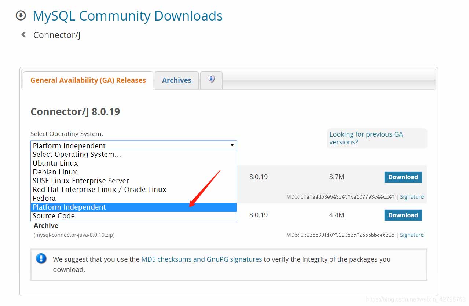Viewport: 469px width, 306px height.
Task: Open MD5 checksums and GnuPG signatures link
Action: pyautogui.click(x=201, y=259)
